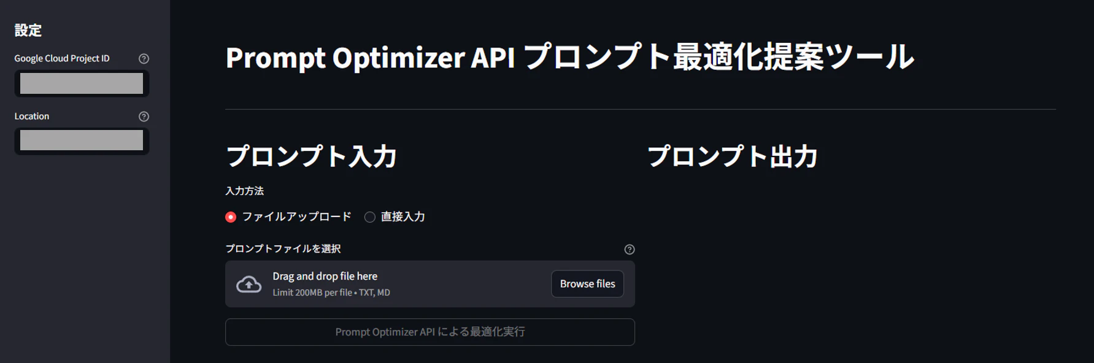Click the Location label text

pyautogui.click(x=32, y=116)
